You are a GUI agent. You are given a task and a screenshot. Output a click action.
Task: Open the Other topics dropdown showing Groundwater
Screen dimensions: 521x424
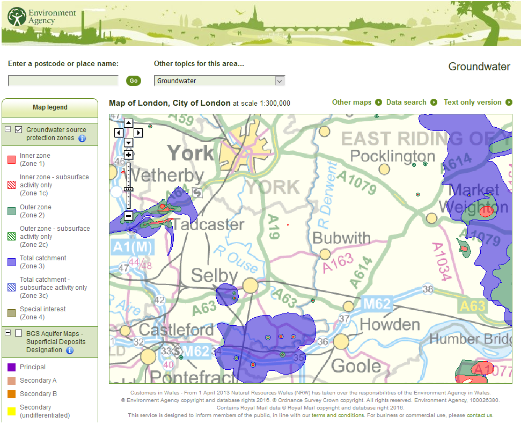pos(219,81)
